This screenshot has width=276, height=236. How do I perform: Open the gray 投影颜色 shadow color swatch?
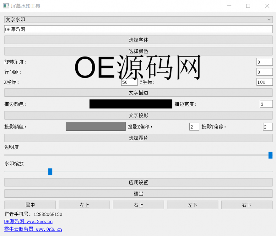tap(96, 126)
